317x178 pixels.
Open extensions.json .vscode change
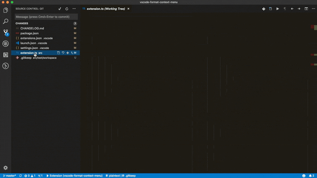[45, 38]
